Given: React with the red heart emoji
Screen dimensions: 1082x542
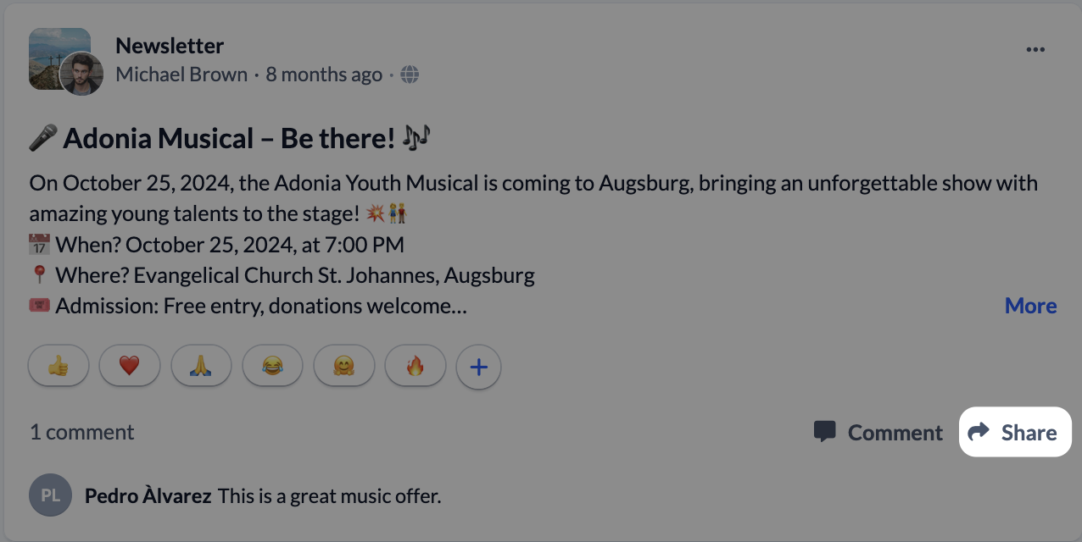Looking at the screenshot, I should (x=129, y=367).
